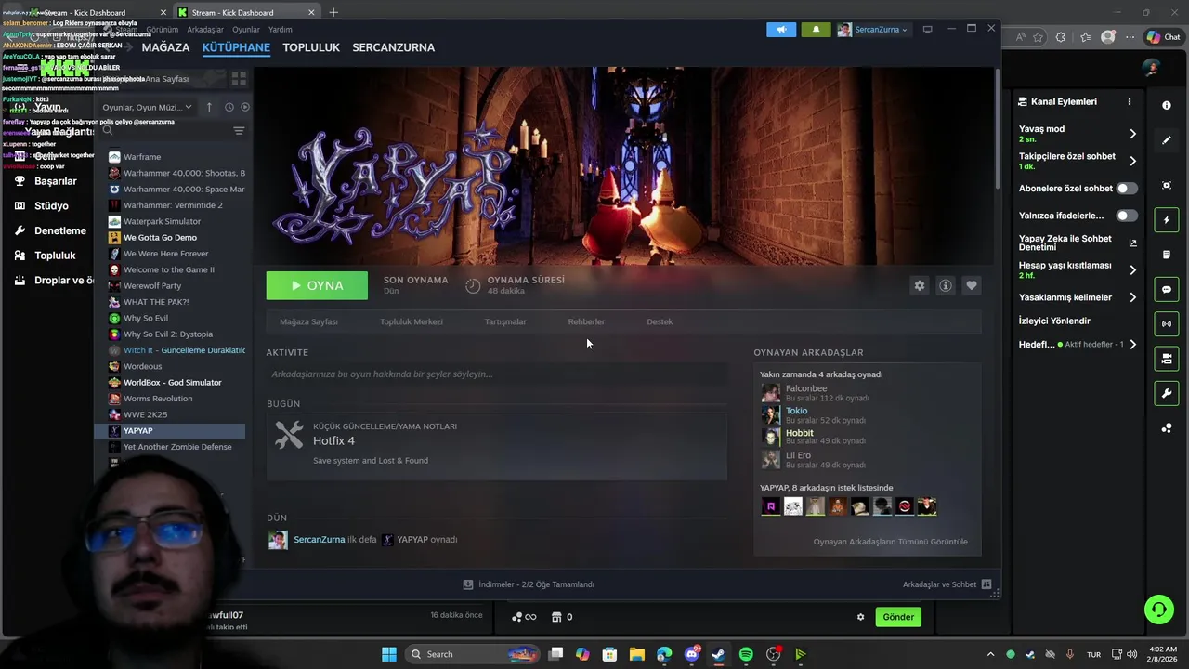The image size is (1189, 669).
Task: Open Rehberler link
Action: [586, 321]
